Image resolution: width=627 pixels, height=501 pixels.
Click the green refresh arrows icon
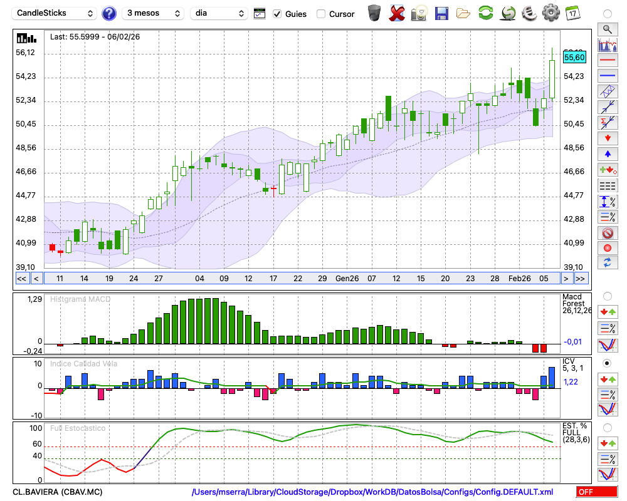485,13
